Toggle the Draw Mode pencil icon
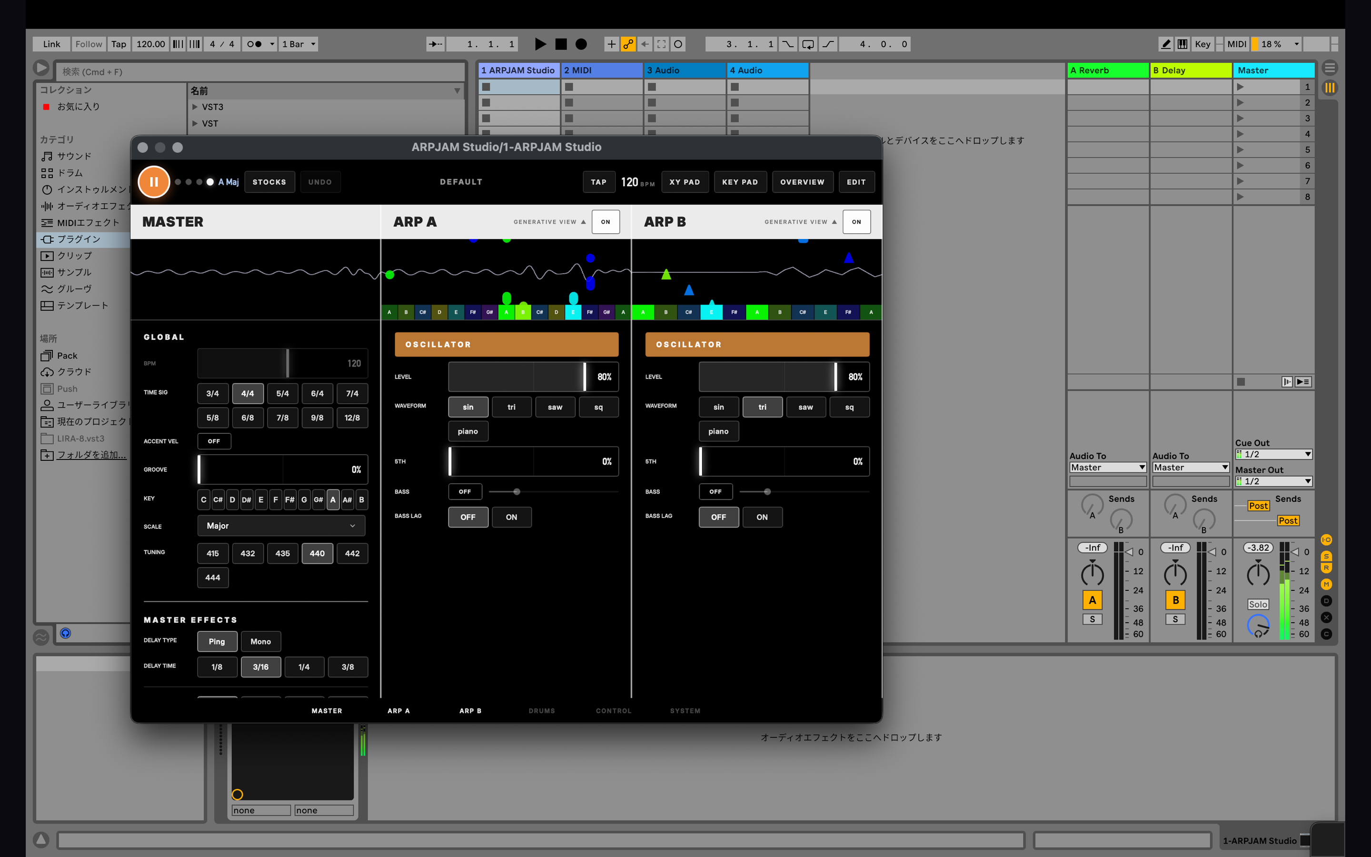This screenshot has height=857, width=1371. tap(1165, 44)
